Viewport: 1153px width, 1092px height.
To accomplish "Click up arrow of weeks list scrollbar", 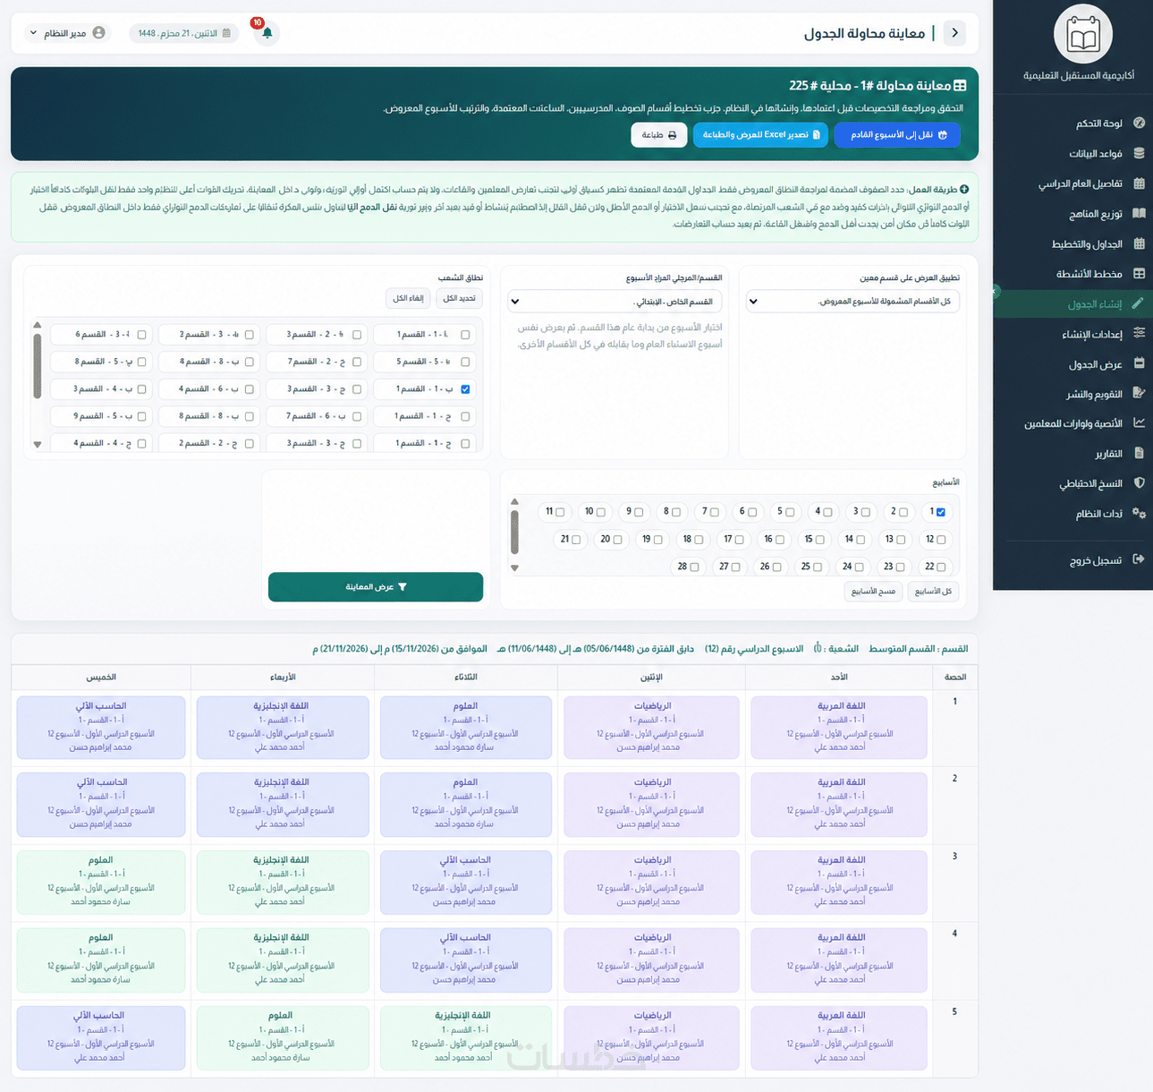I will pyautogui.click(x=514, y=502).
